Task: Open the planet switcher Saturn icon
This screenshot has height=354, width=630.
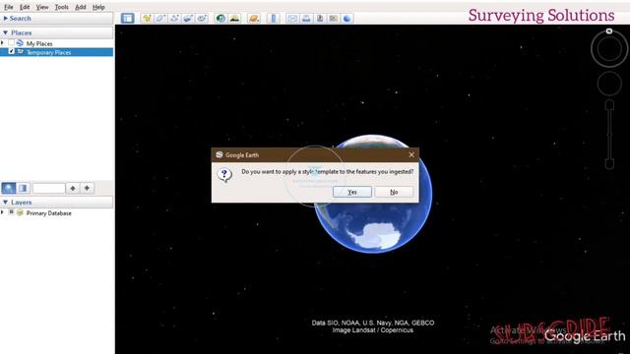Action: 254,18
